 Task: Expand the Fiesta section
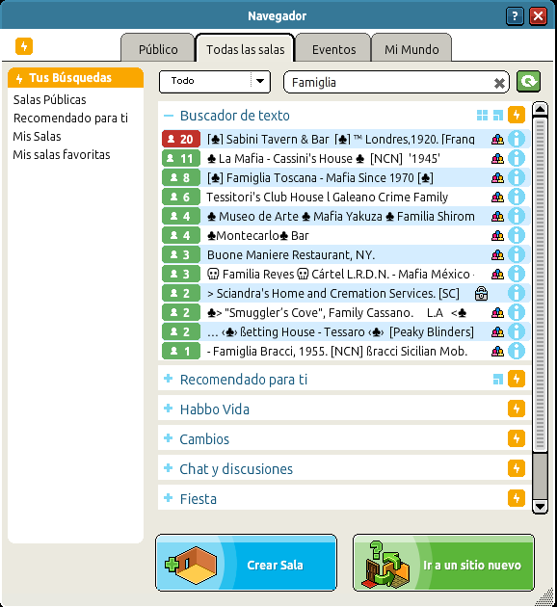[168, 497]
